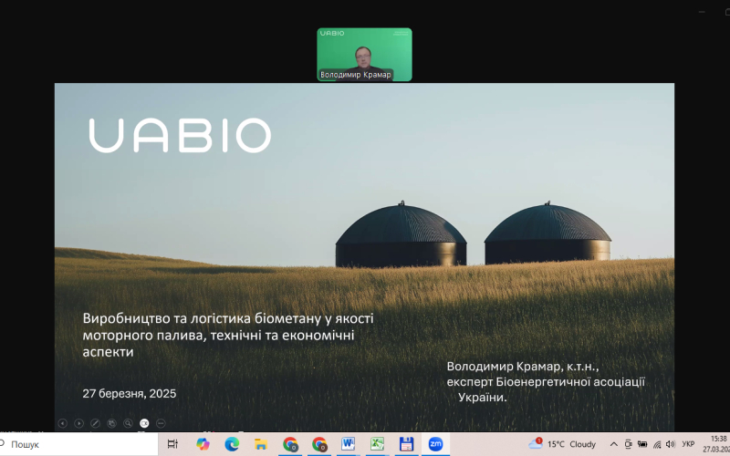Open File Explorer from the taskbar
This screenshot has height=456, width=730.
click(x=261, y=444)
